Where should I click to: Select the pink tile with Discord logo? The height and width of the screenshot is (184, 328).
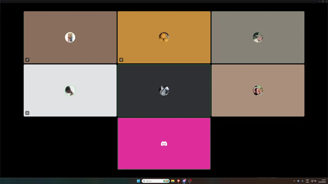click(x=164, y=144)
